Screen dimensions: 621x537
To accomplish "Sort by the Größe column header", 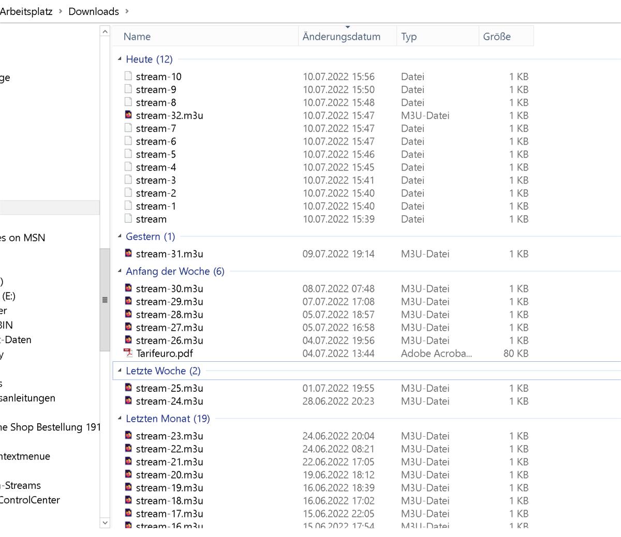I will click(497, 37).
